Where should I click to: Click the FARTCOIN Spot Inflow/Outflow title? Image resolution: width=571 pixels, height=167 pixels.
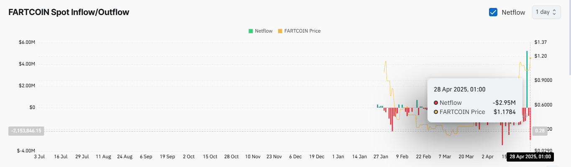pyautogui.click(x=69, y=12)
